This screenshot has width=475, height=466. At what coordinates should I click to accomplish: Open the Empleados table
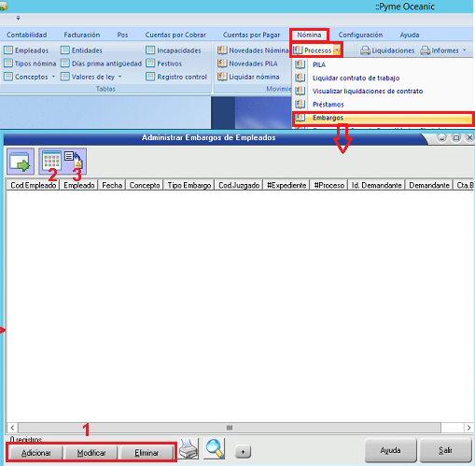26,50
